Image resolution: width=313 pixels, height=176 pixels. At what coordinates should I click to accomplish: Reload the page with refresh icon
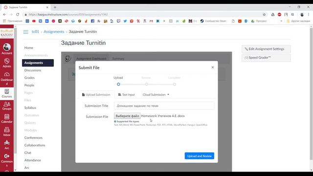[x=18, y=15]
